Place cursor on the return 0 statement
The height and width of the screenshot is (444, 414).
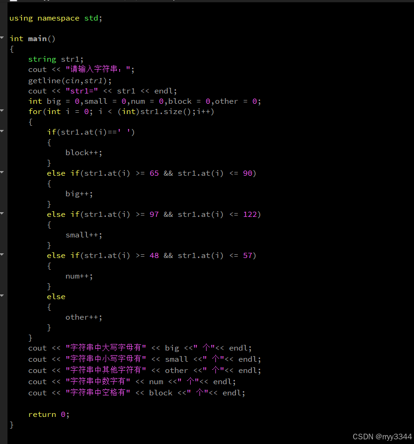(x=49, y=414)
